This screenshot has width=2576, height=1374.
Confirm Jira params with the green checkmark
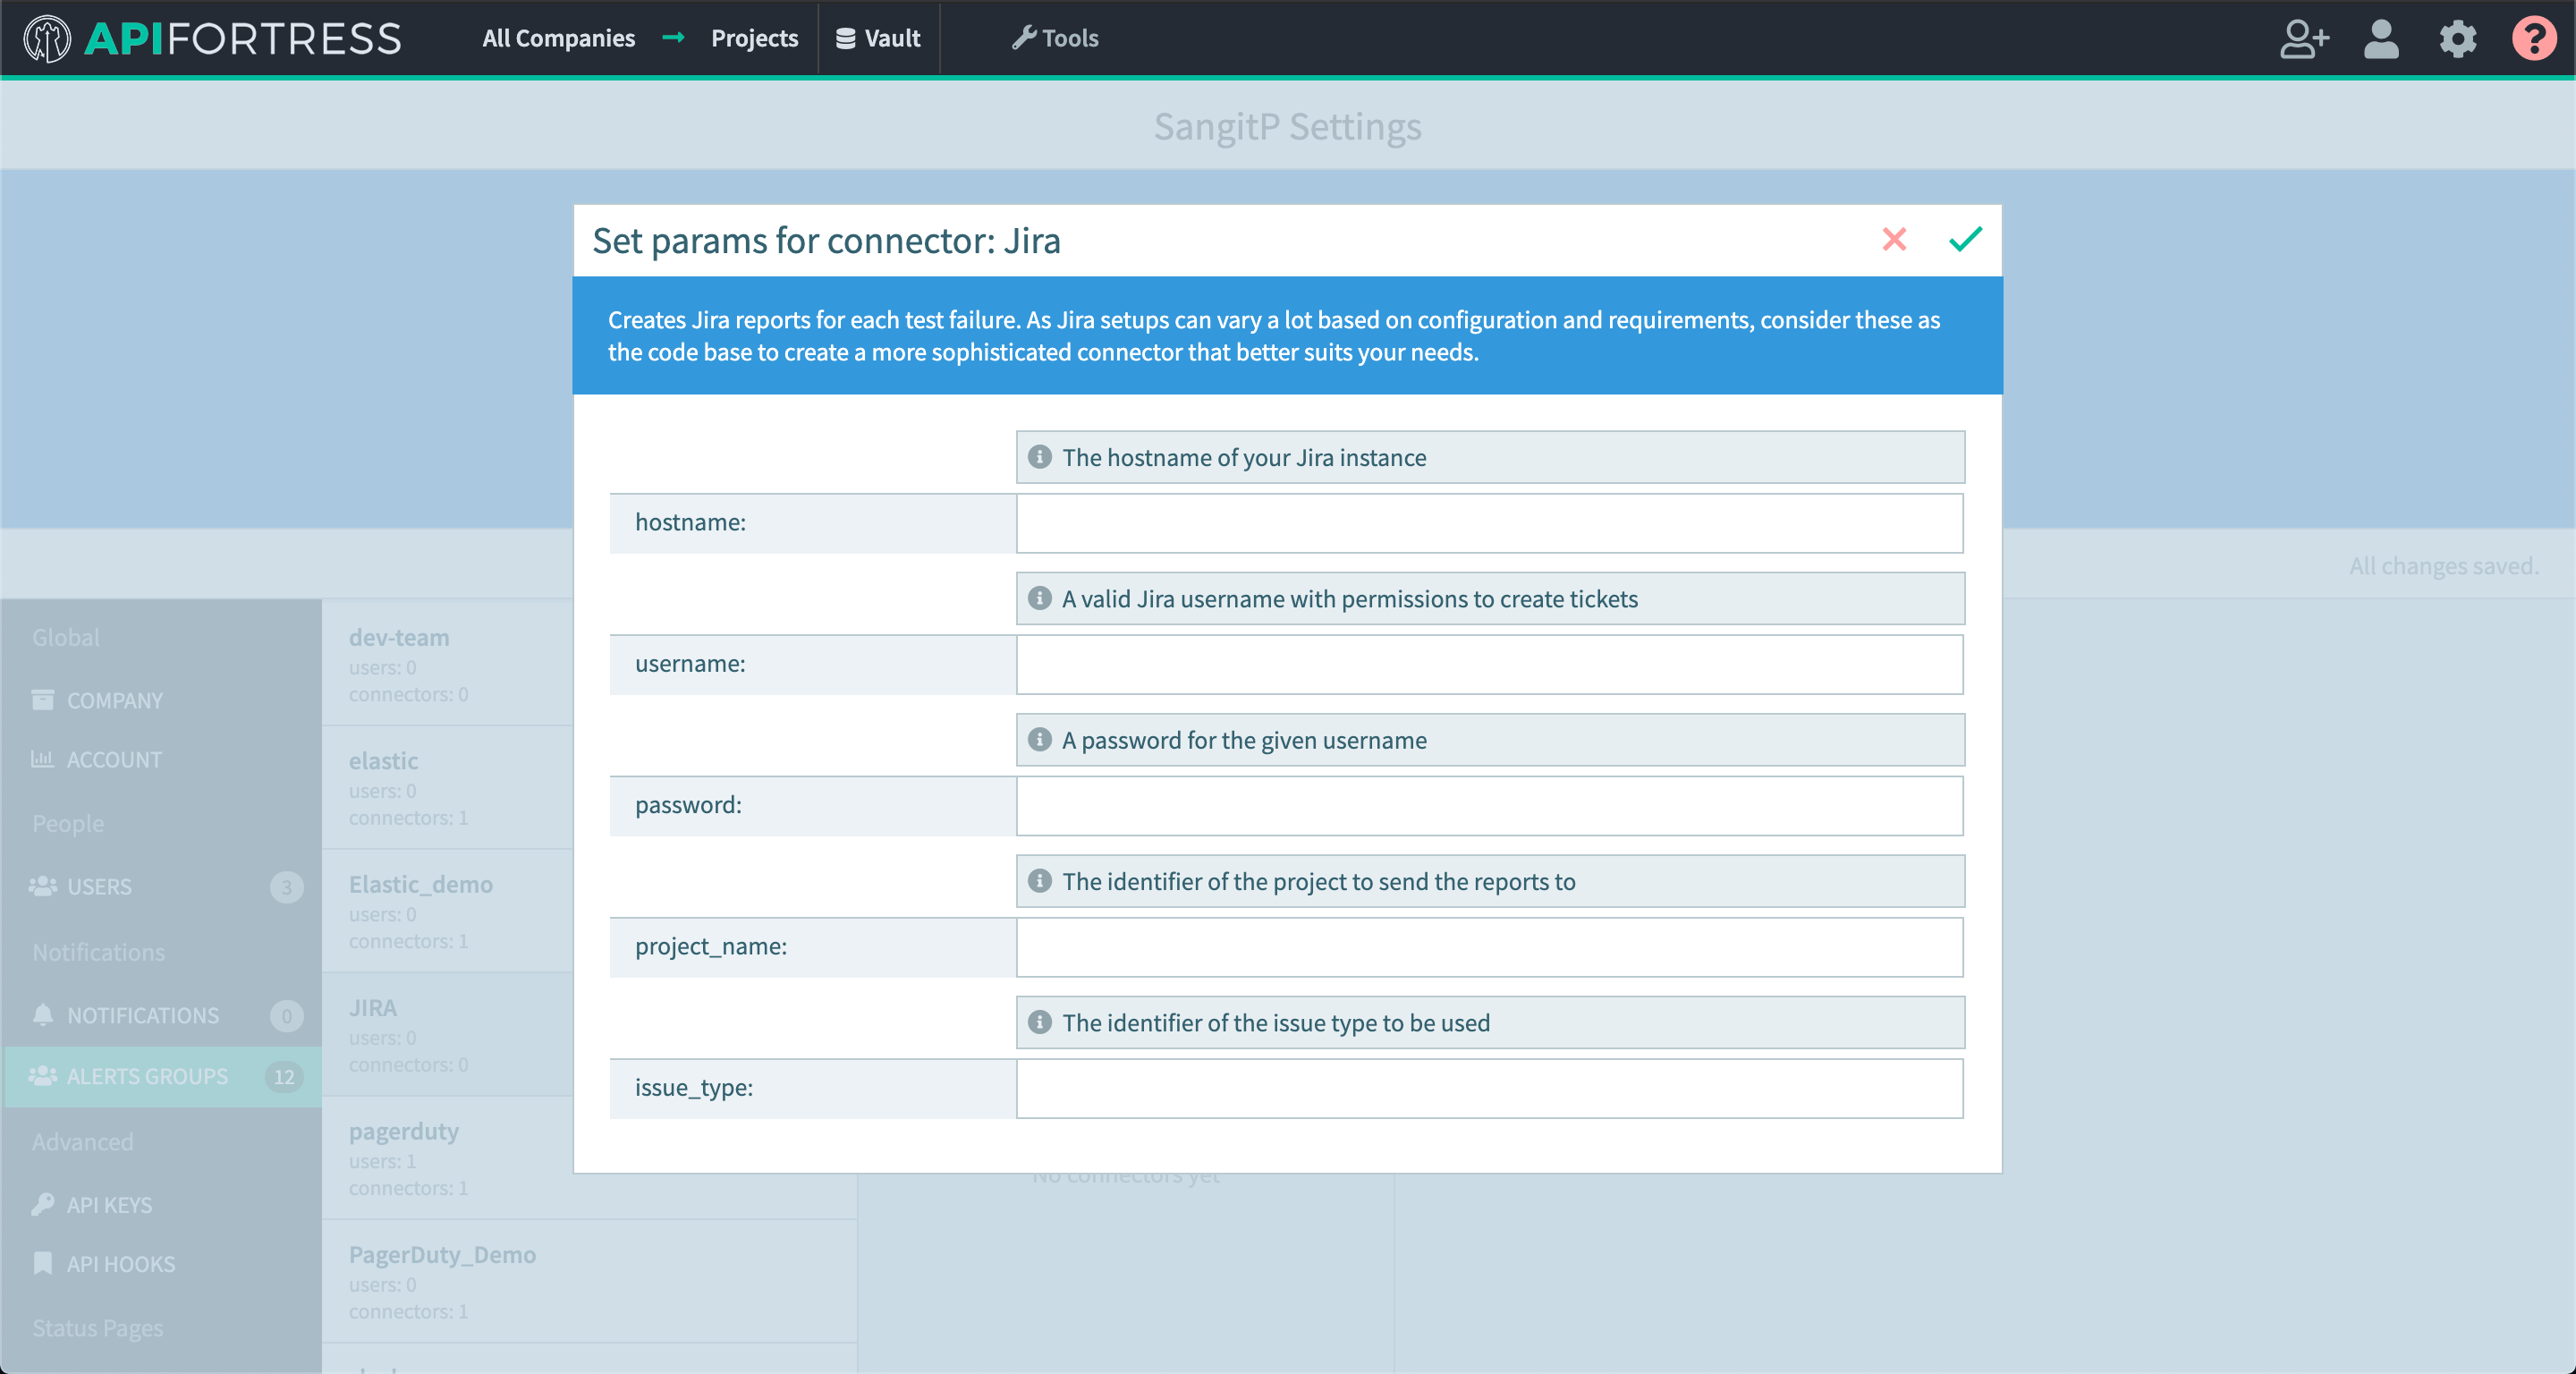(x=1964, y=240)
